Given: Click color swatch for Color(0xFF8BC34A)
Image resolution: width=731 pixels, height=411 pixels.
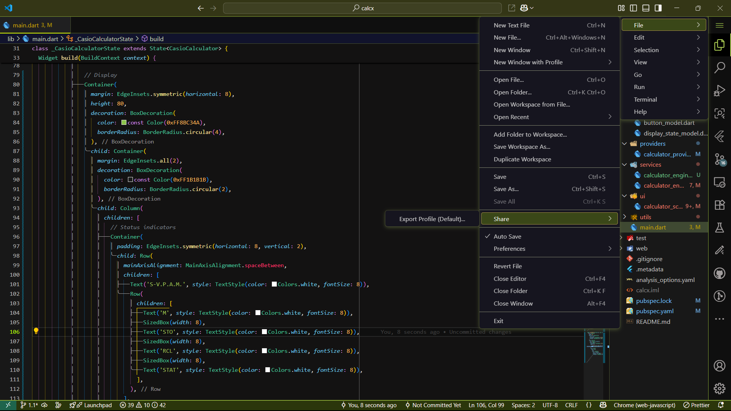Looking at the screenshot, I should click(x=124, y=123).
